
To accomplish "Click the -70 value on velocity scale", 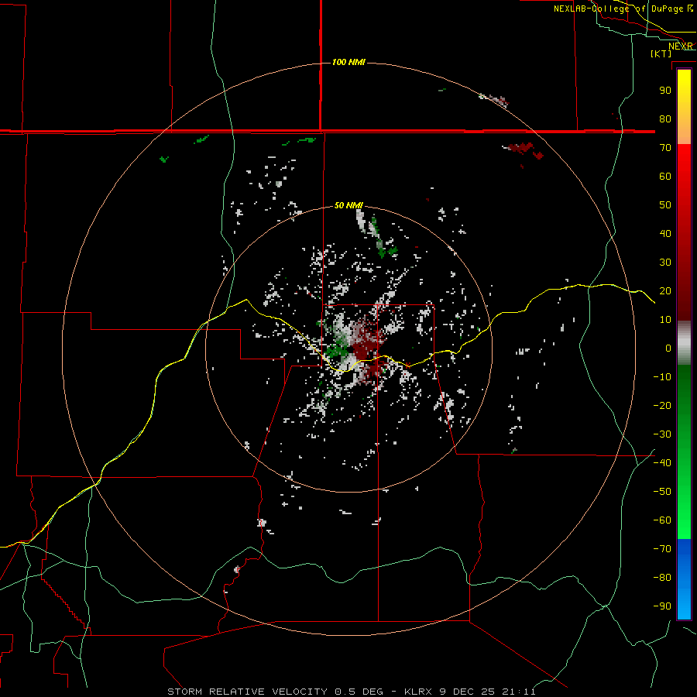I will [662, 549].
